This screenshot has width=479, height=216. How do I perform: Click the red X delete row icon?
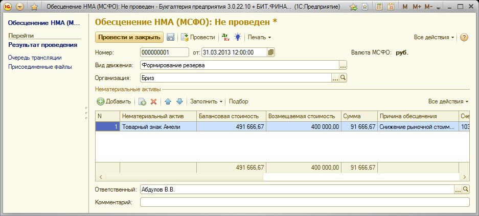point(153,101)
